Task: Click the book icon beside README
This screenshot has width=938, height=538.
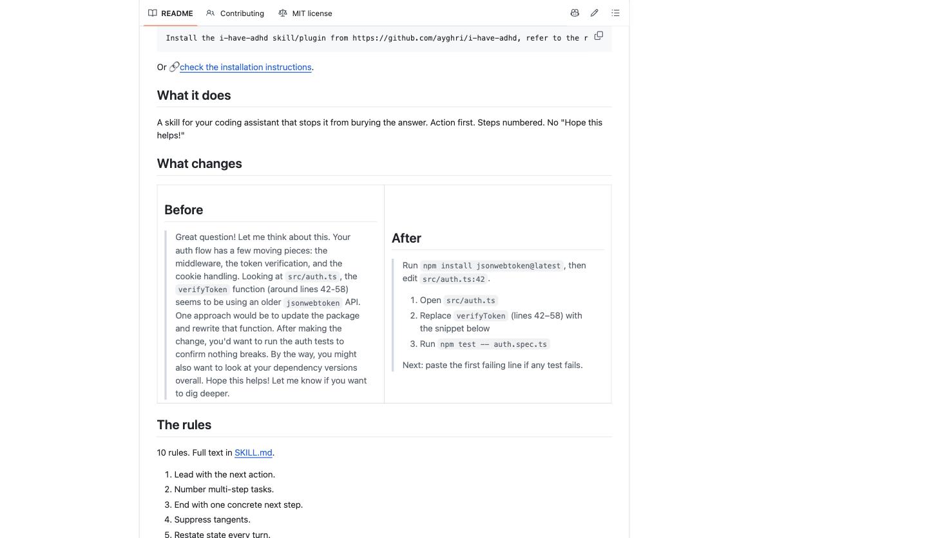Action: click(x=153, y=13)
